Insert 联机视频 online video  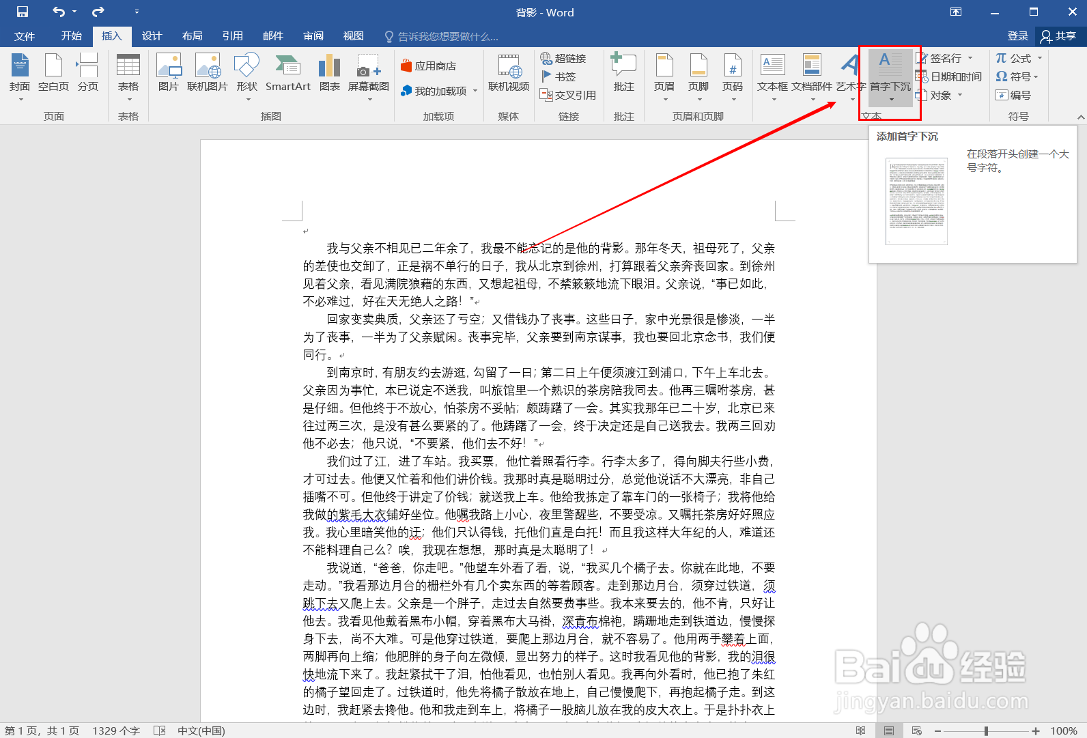click(x=509, y=72)
